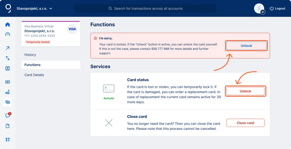This screenshot has width=291, height=149.
Task: Open the transfers up-down arrows icon
Action: click(x=7, y=58)
